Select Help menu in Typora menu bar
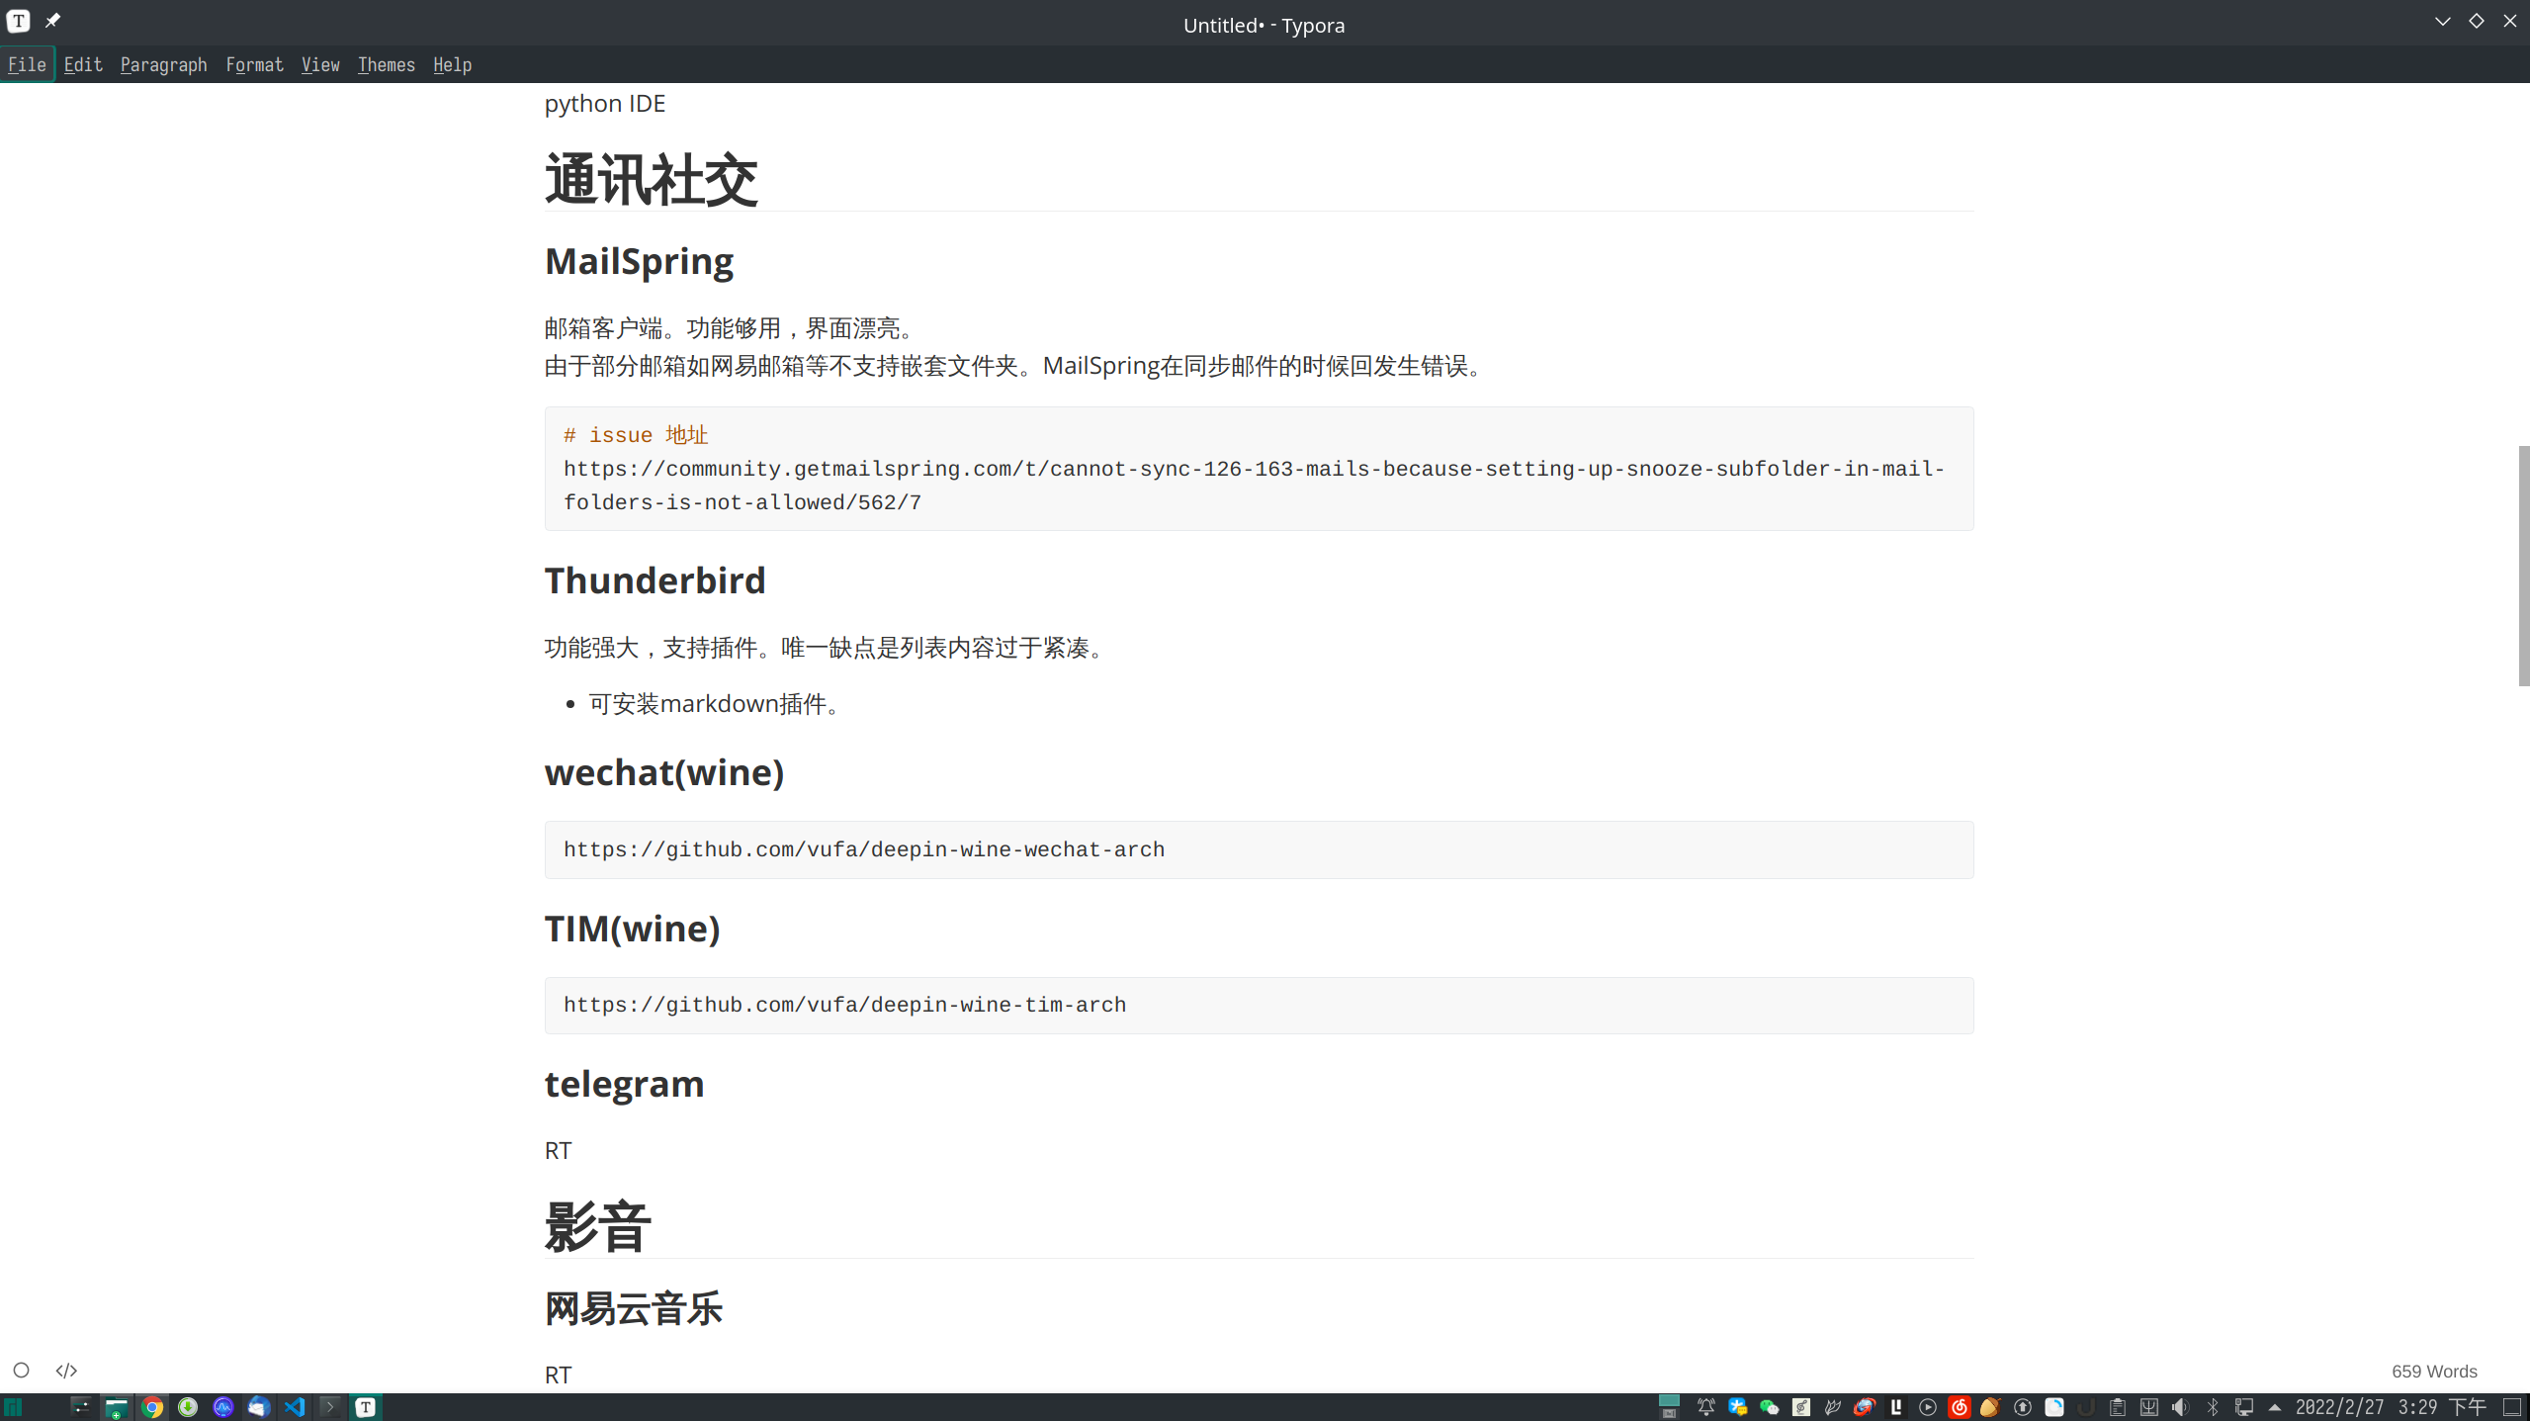The height and width of the screenshot is (1421, 2530). pos(452,64)
